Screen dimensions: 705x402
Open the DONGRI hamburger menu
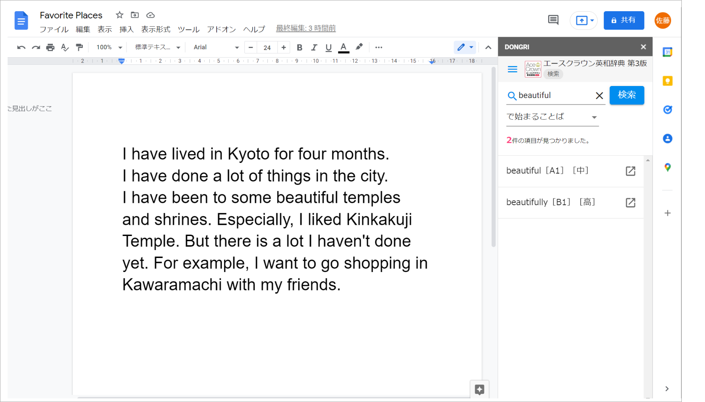(x=512, y=70)
